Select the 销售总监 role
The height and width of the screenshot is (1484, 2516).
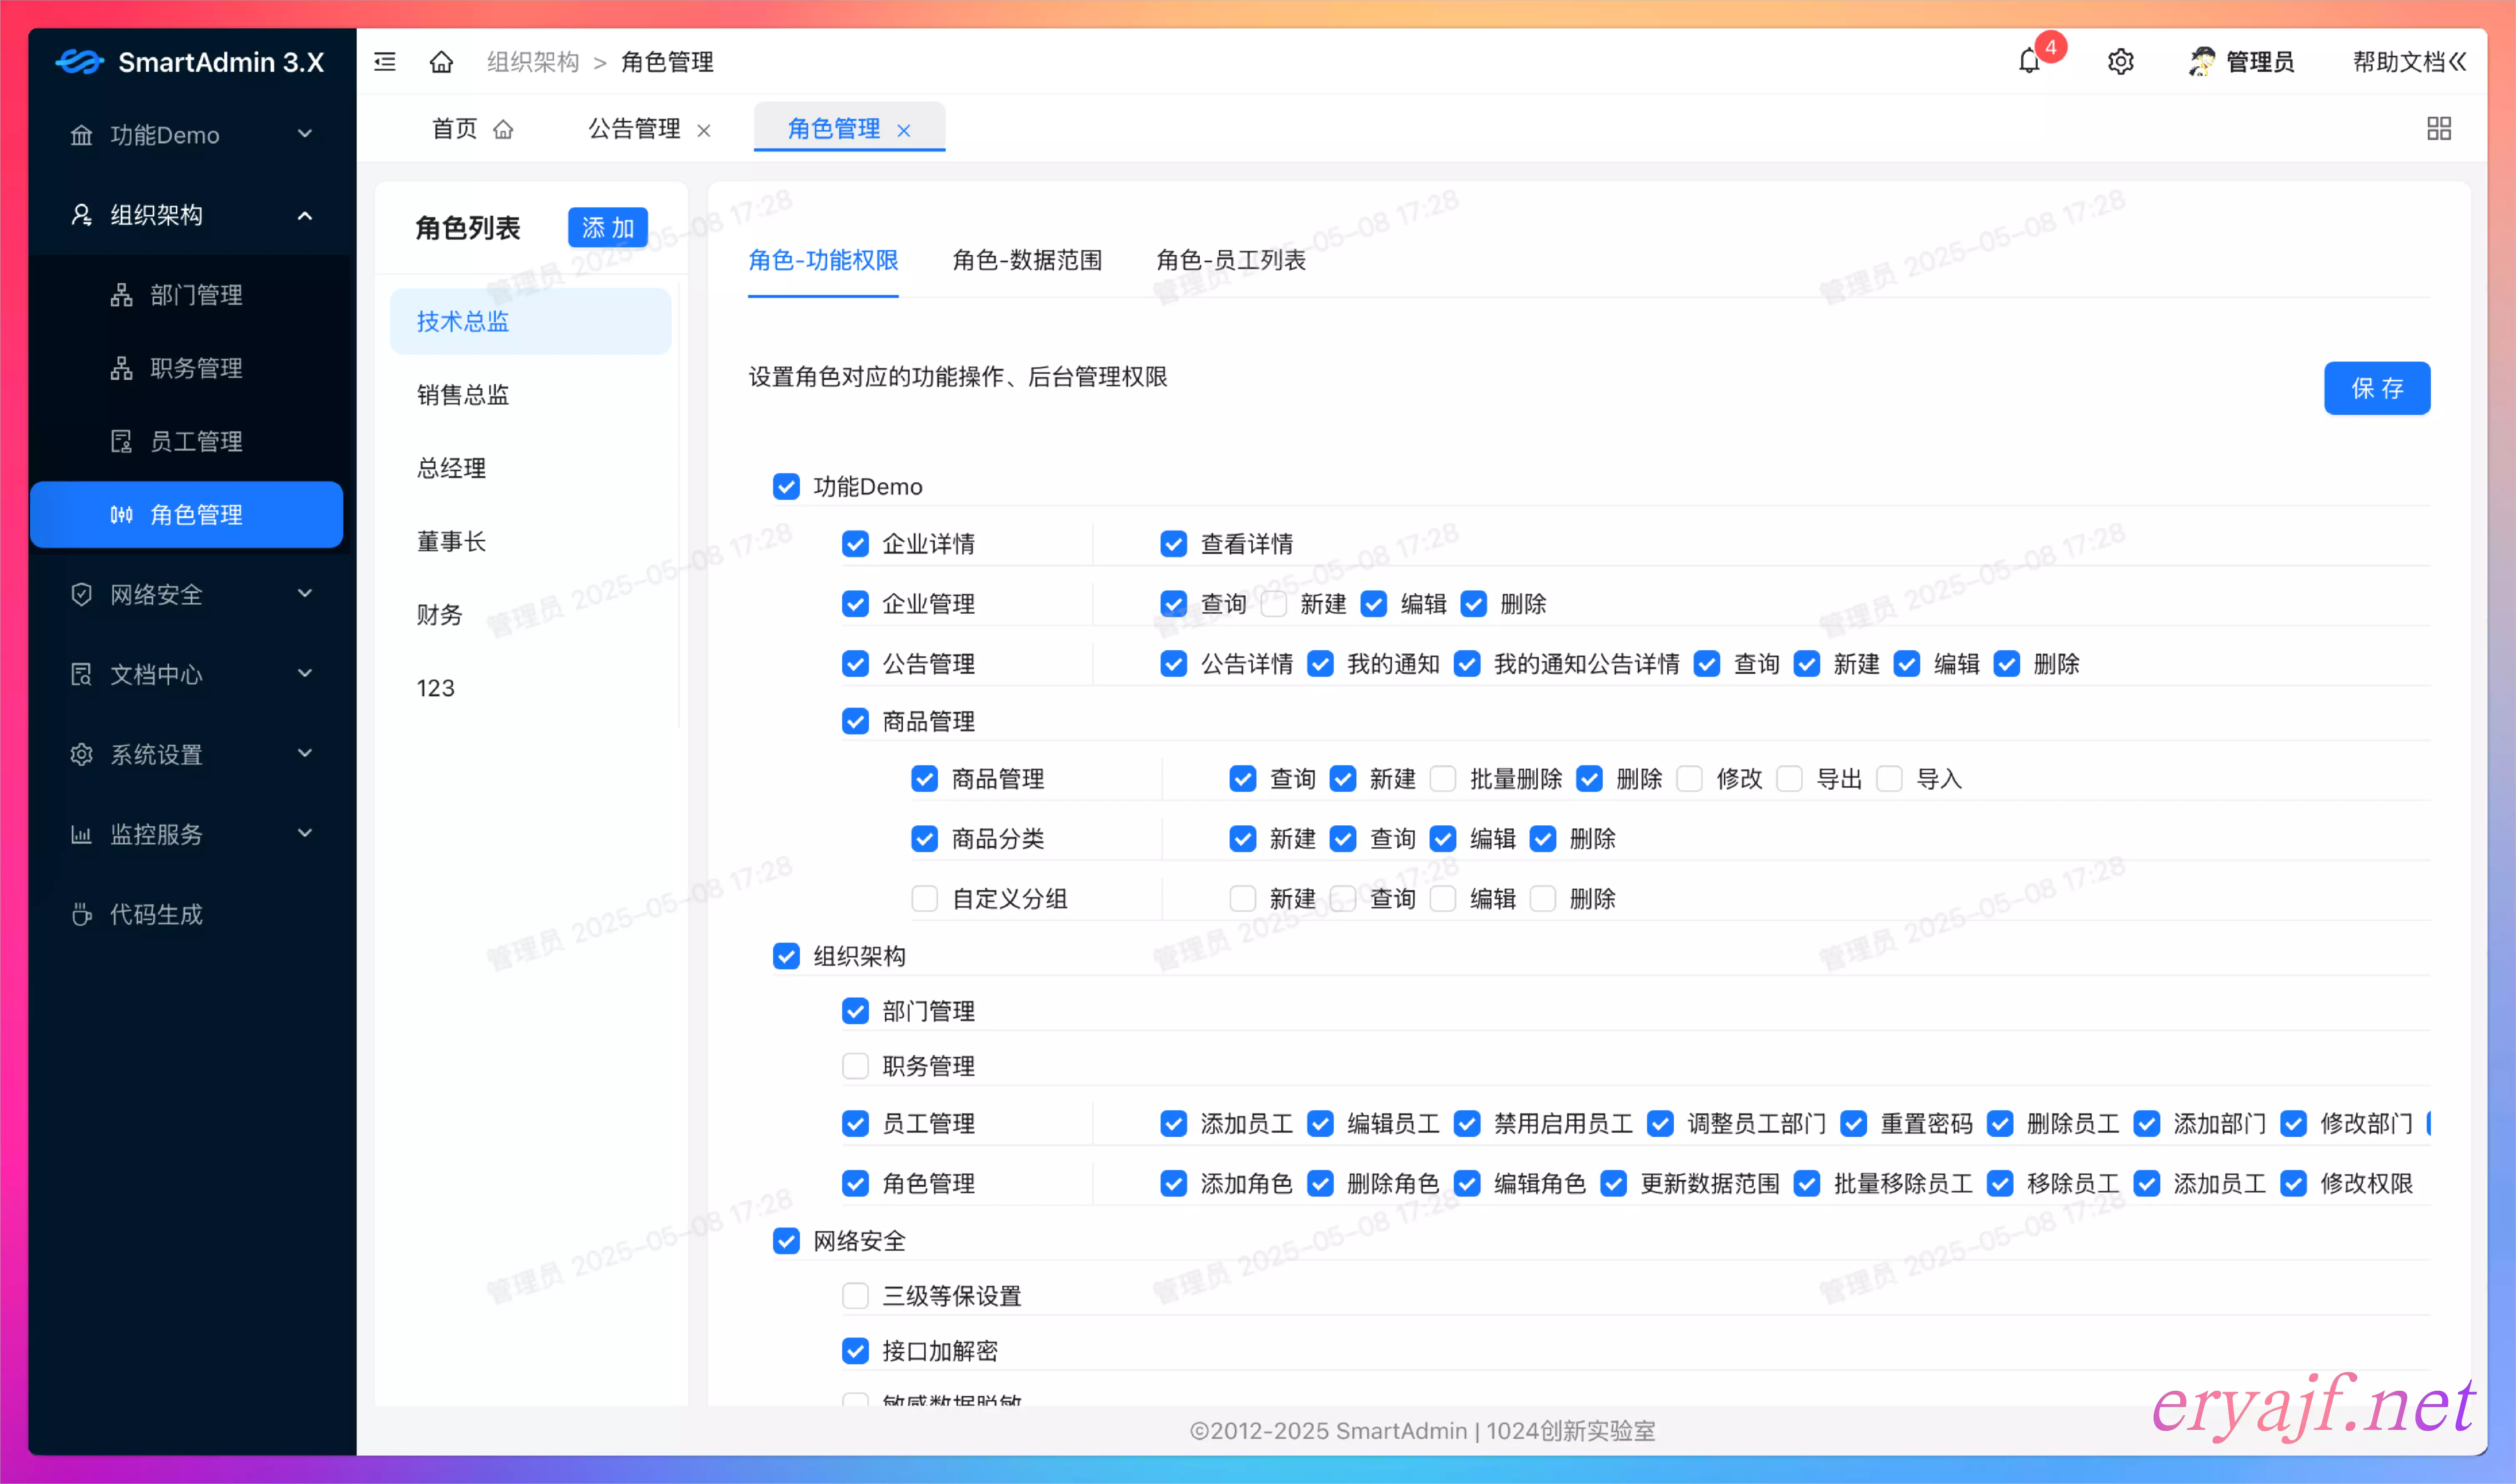530,395
